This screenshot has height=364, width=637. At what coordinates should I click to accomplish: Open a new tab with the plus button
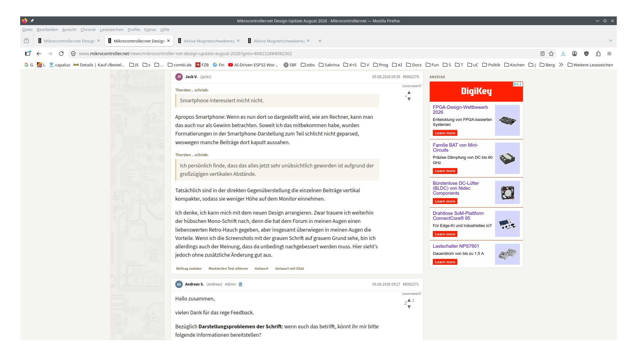[x=320, y=41]
